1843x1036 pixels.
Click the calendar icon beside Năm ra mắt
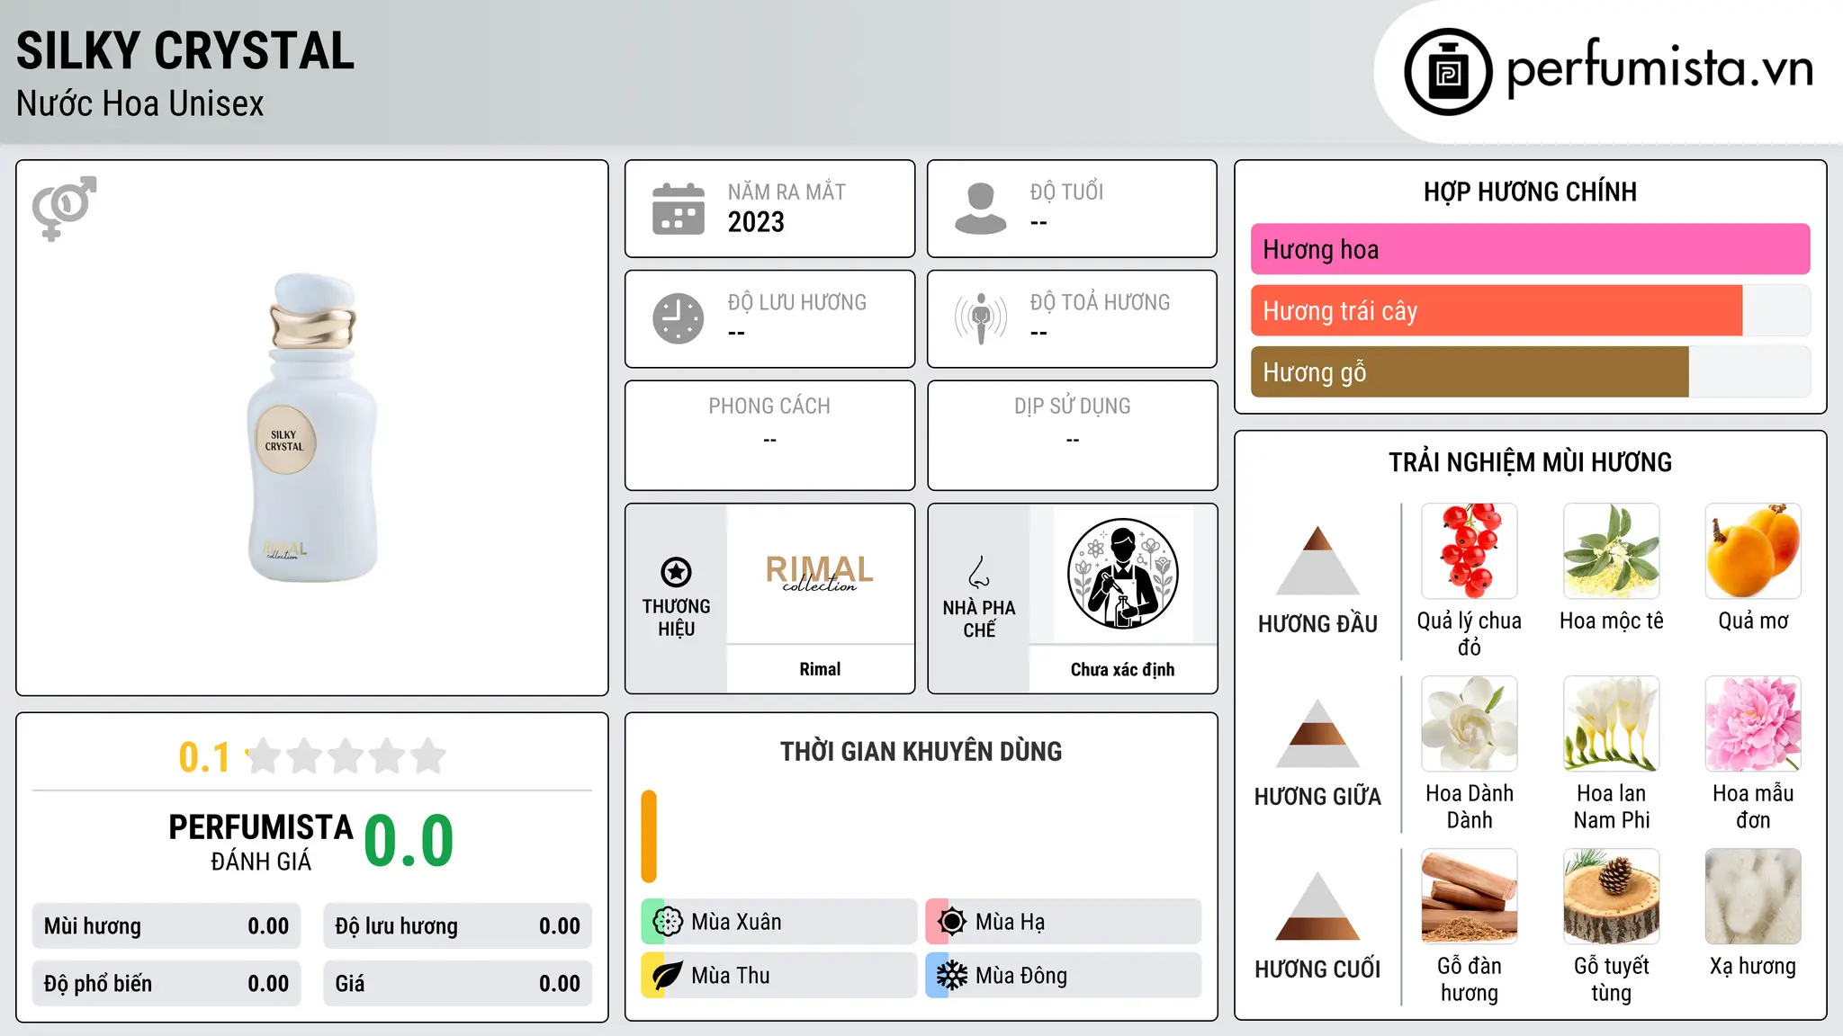click(679, 209)
